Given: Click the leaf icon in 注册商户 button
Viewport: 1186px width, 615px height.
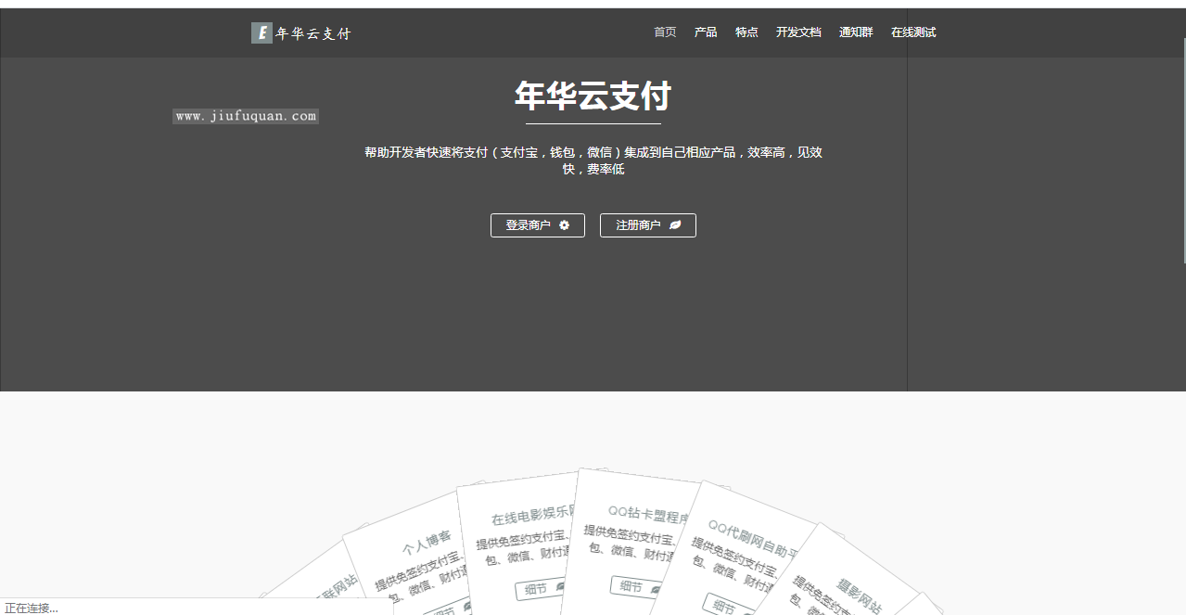Looking at the screenshot, I should [x=675, y=224].
